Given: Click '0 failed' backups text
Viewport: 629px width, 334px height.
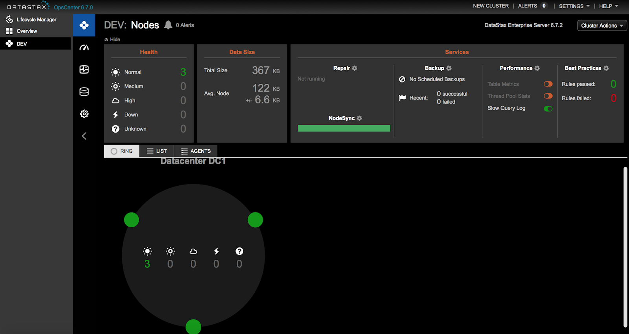Looking at the screenshot, I should pos(446,101).
